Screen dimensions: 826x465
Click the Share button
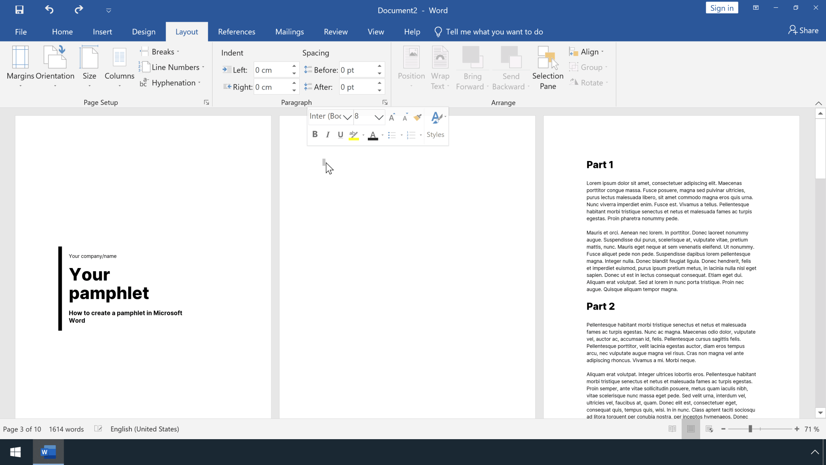click(x=803, y=30)
